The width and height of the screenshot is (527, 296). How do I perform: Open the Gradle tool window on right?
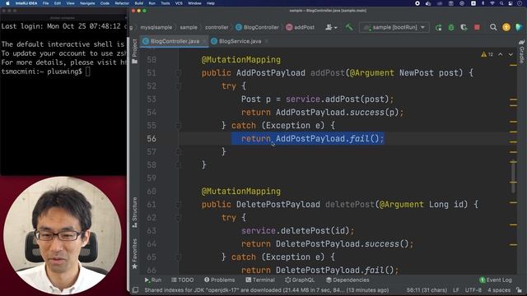coord(521,52)
